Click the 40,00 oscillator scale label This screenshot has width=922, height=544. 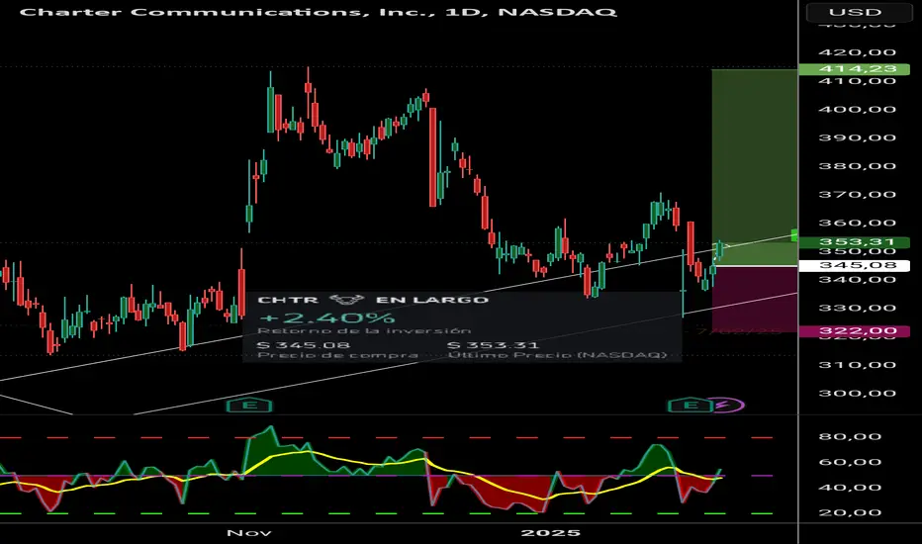tap(850, 488)
